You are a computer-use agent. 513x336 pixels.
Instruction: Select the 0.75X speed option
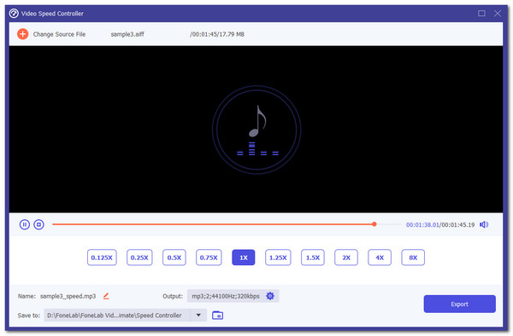[209, 258]
